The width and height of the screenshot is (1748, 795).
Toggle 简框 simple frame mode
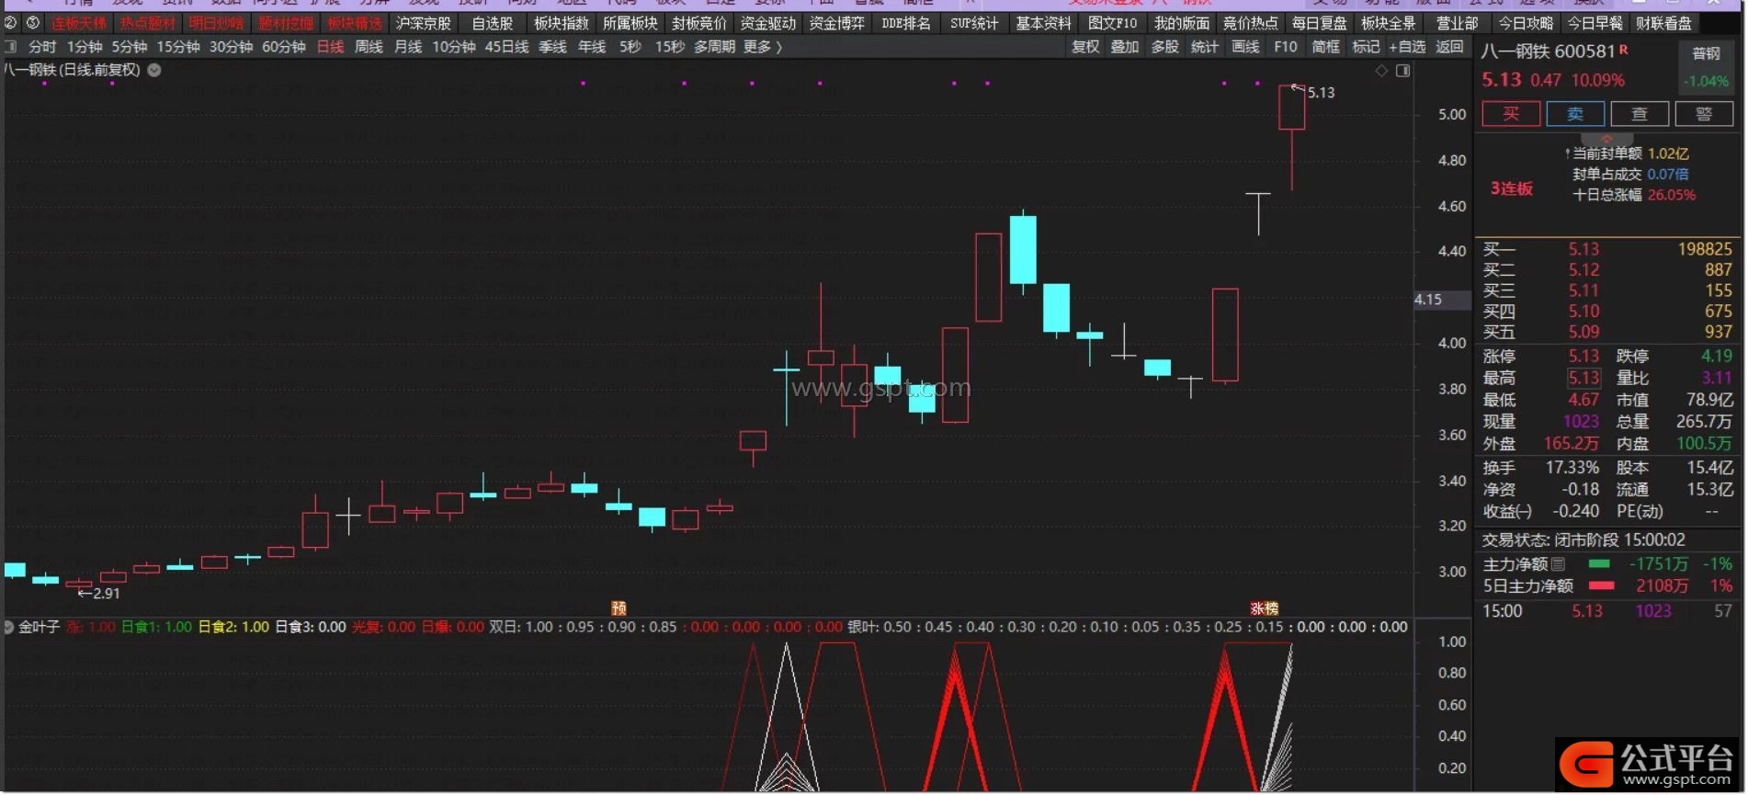point(1325,47)
